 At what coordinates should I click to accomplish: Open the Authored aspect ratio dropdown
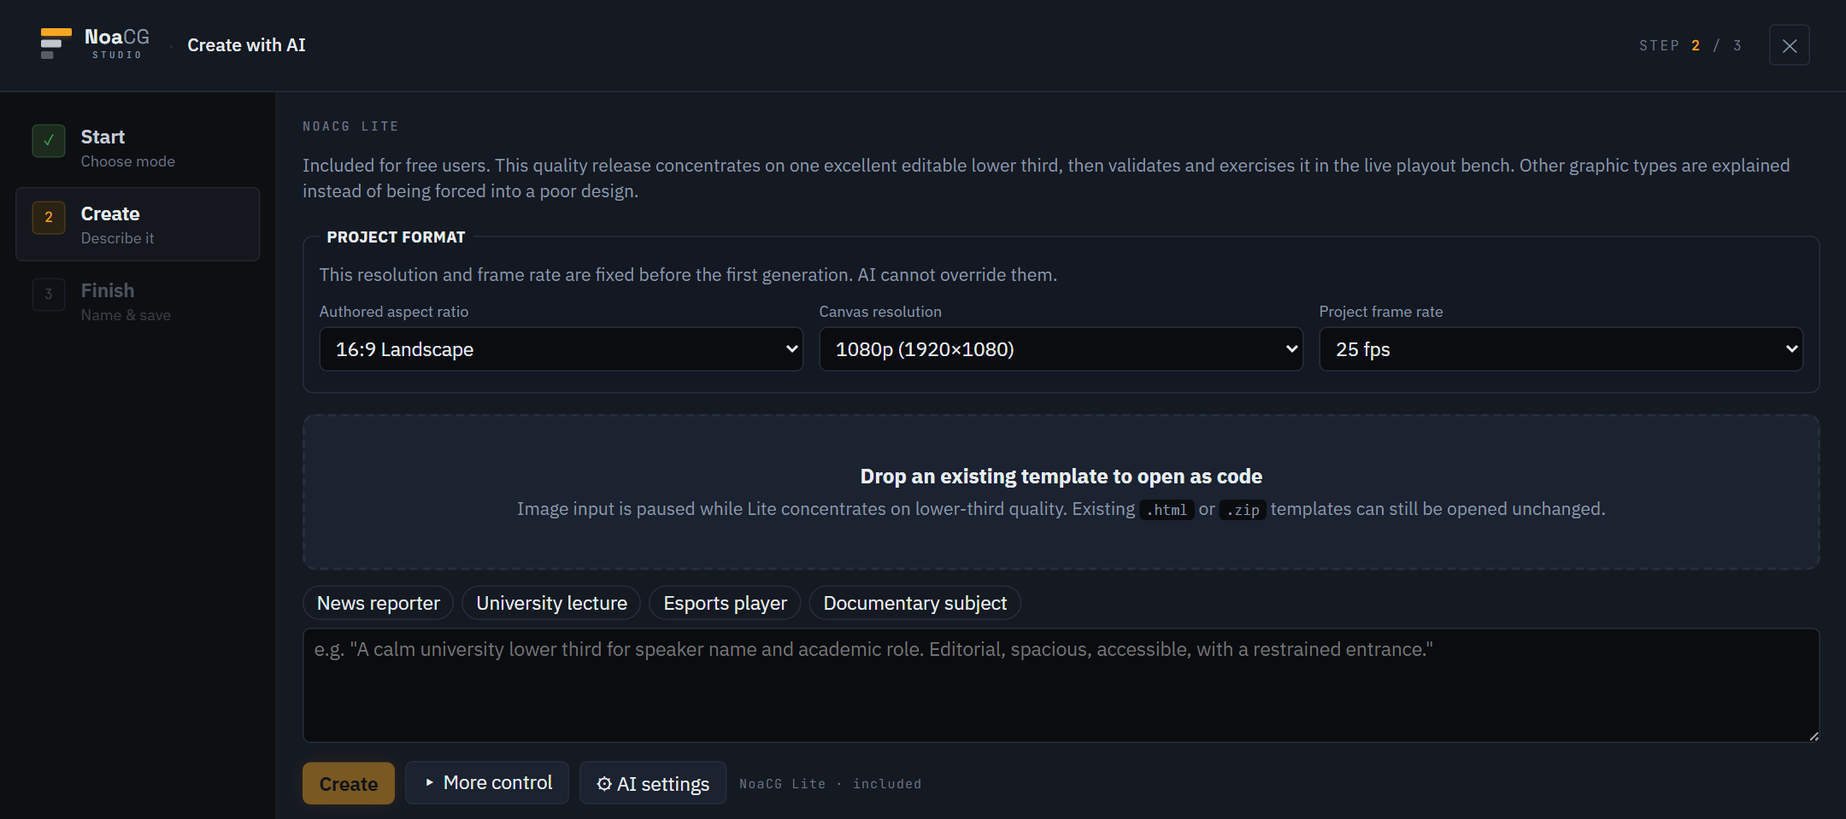pyautogui.click(x=561, y=349)
